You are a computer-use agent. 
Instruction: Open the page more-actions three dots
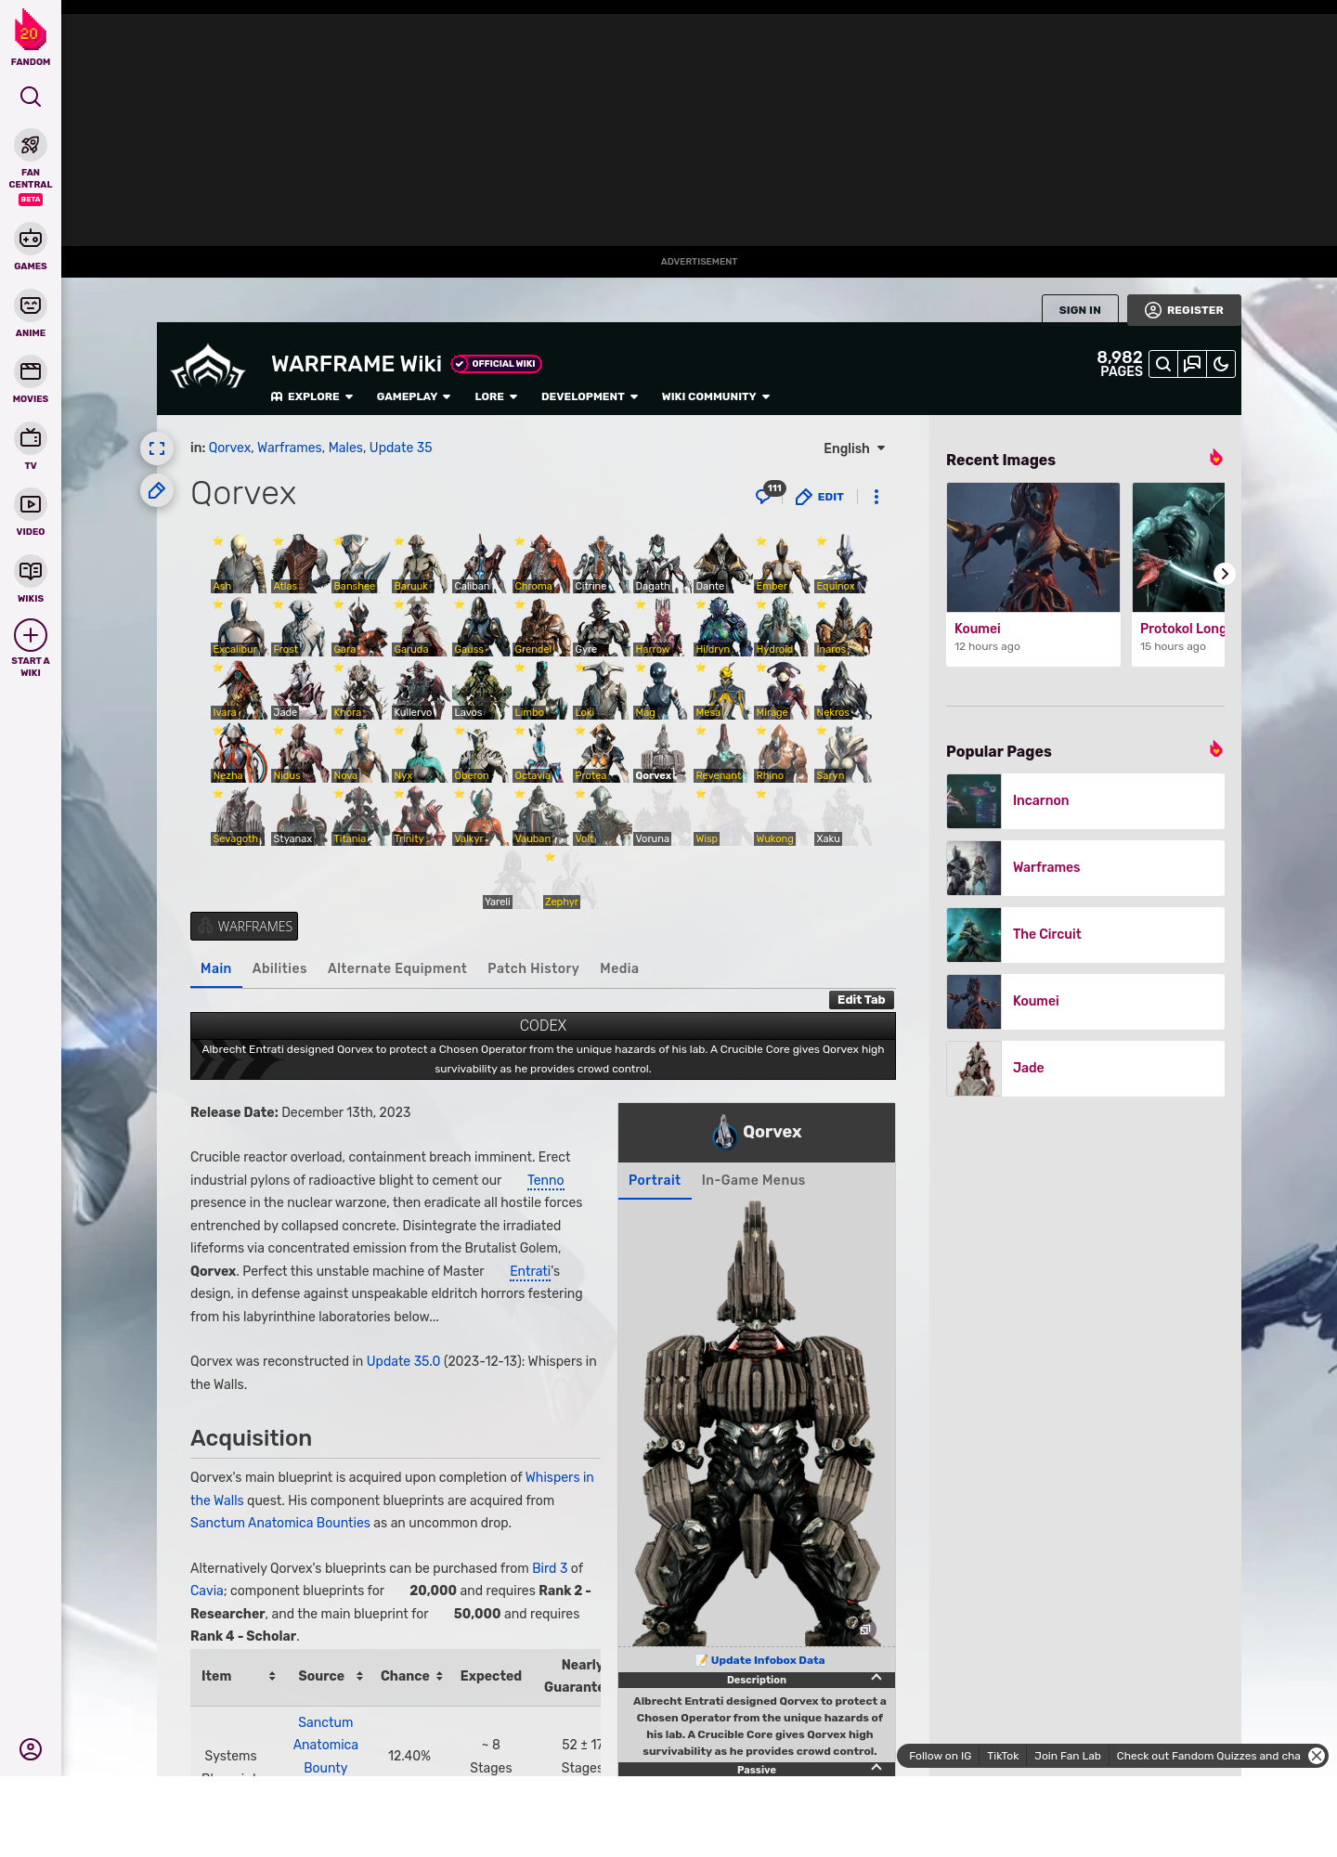(876, 497)
